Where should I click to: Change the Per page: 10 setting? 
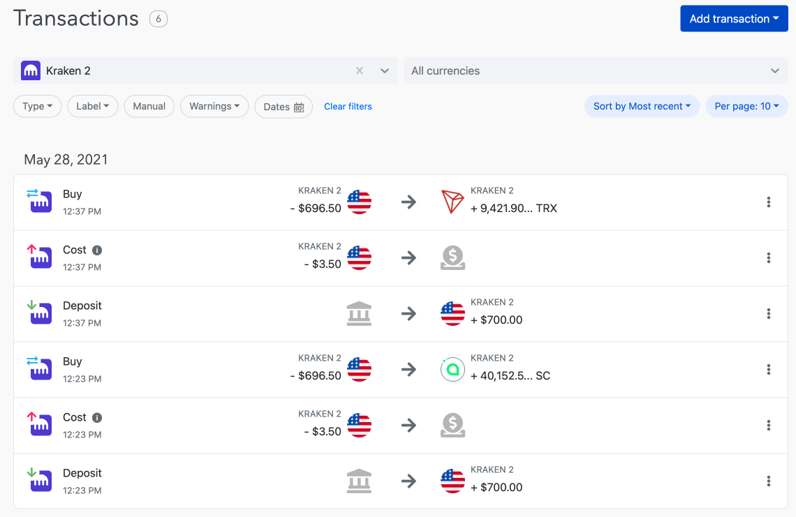point(746,107)
